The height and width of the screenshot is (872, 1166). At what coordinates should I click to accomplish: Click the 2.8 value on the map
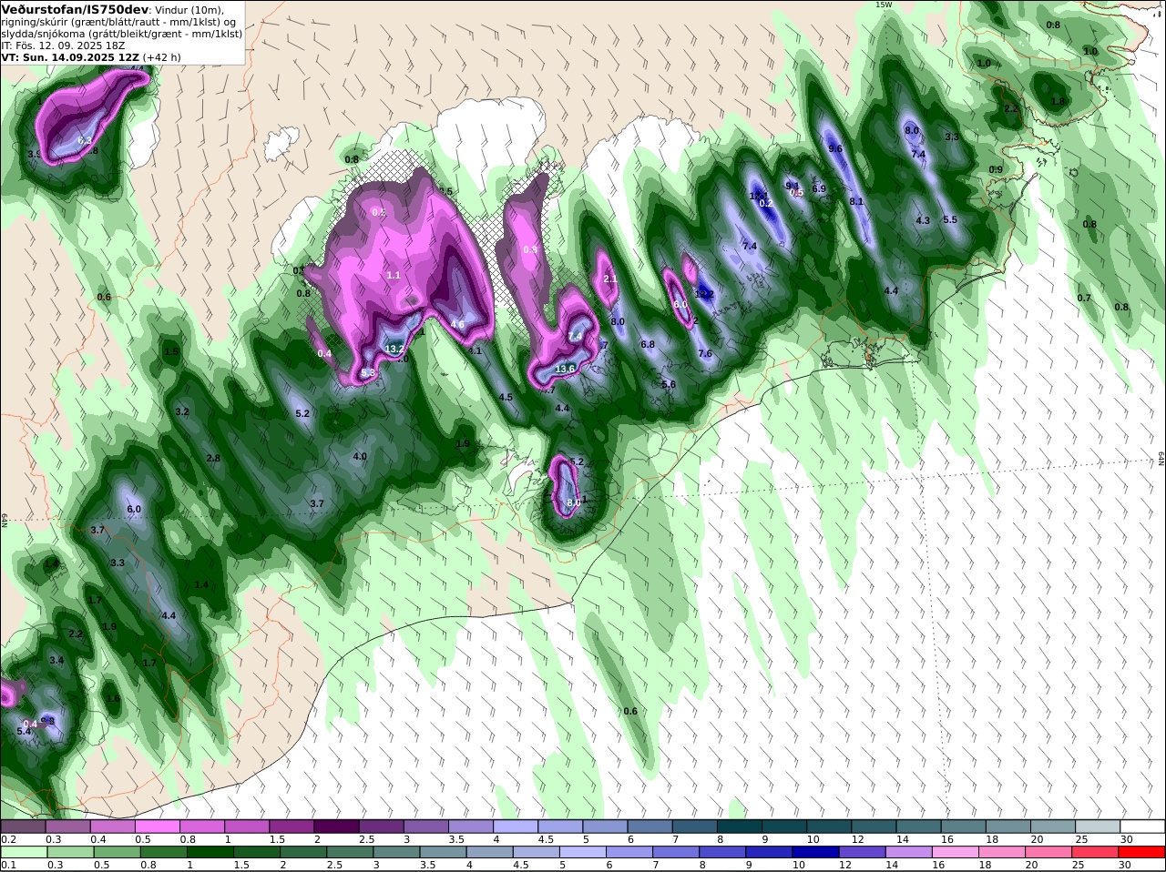[213, 458]
